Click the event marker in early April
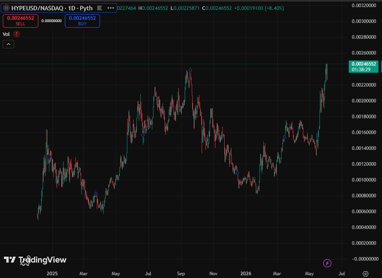Image resolution: width=382 pixels, height=278 pixels. click(95, 193)
